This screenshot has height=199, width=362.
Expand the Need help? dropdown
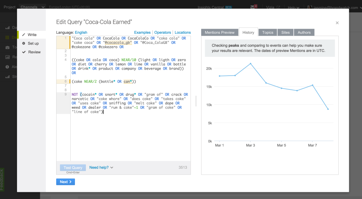(101, 168)
